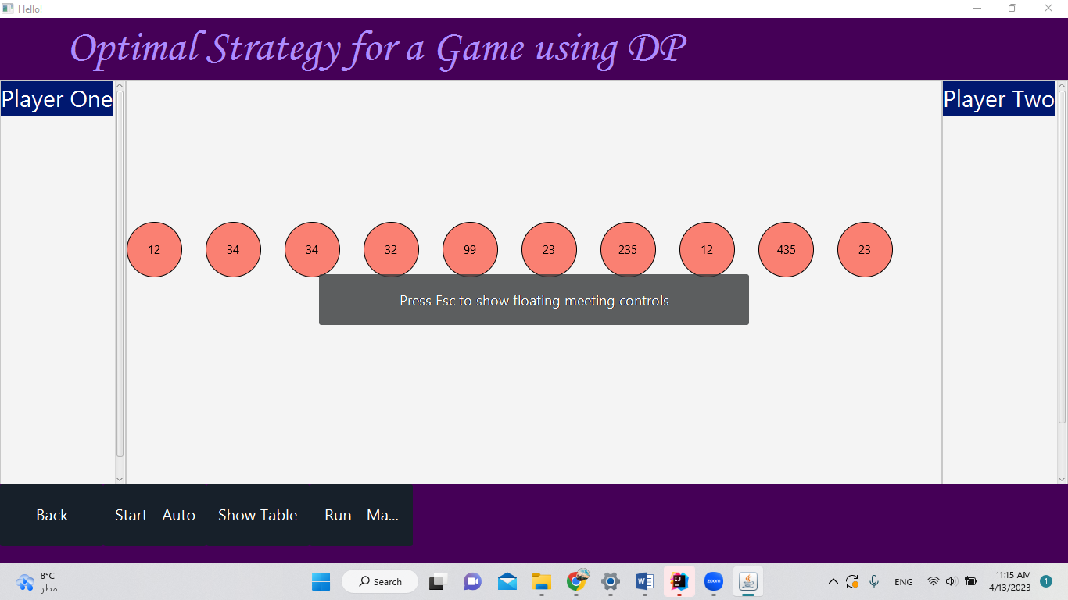Click the Player Two scrollbar down arrow

tap(1062, 479)
